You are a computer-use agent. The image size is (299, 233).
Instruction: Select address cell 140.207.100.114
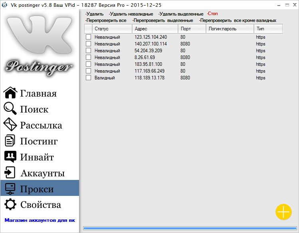tap(150, 44)
